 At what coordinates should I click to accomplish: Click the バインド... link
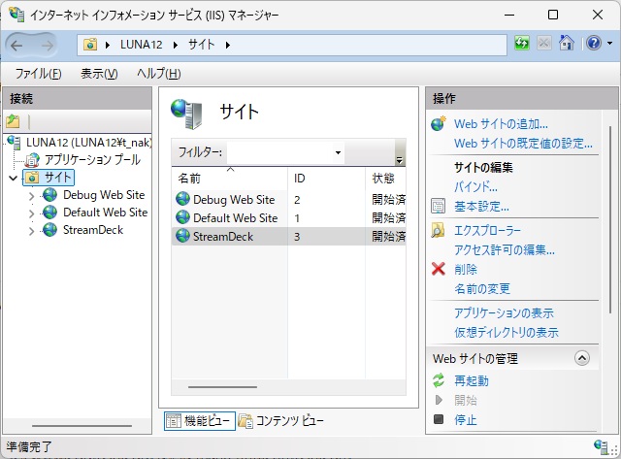(475, 186)
